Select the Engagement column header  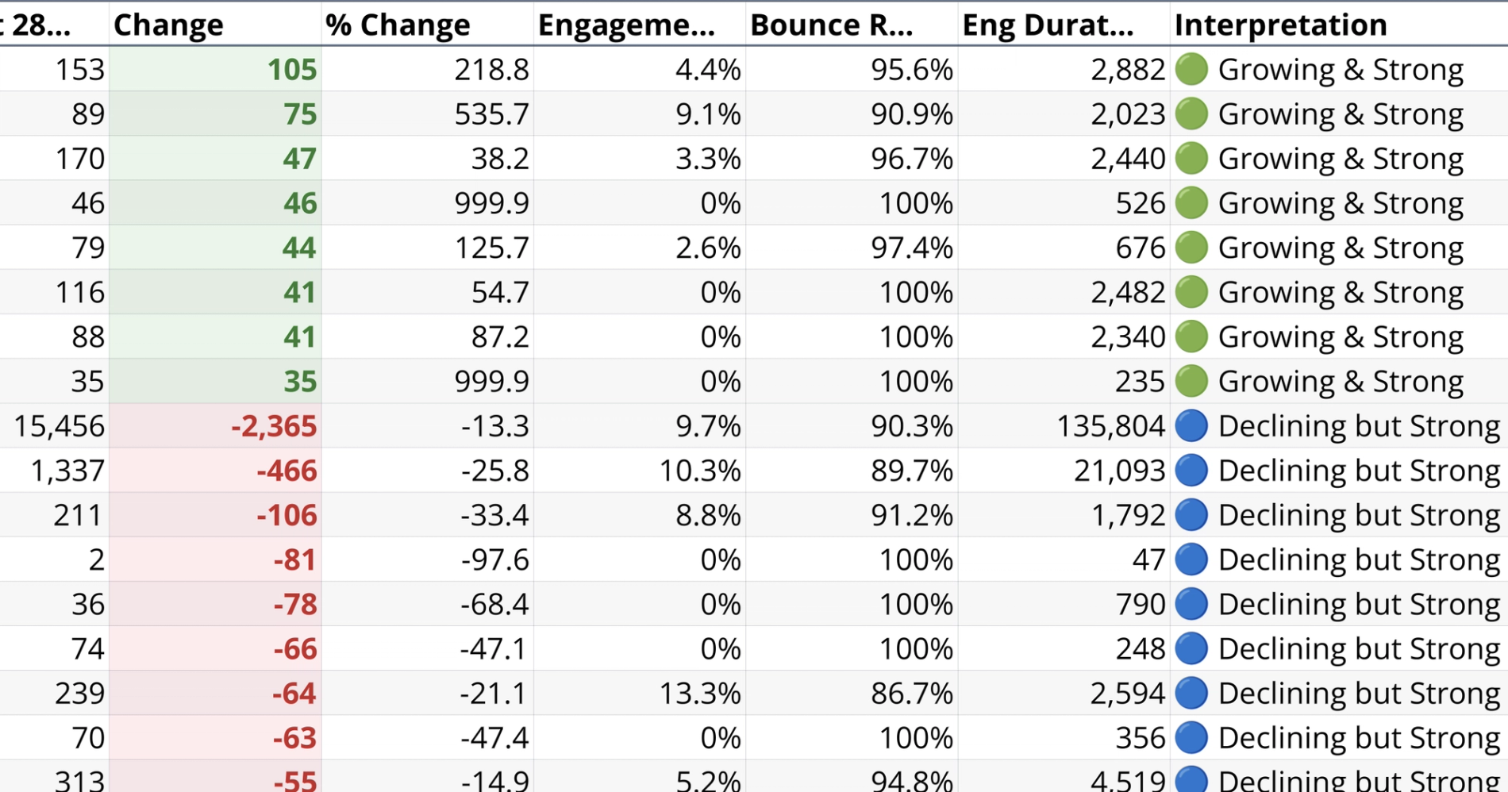pyautogui.click(x=627, y=24)
